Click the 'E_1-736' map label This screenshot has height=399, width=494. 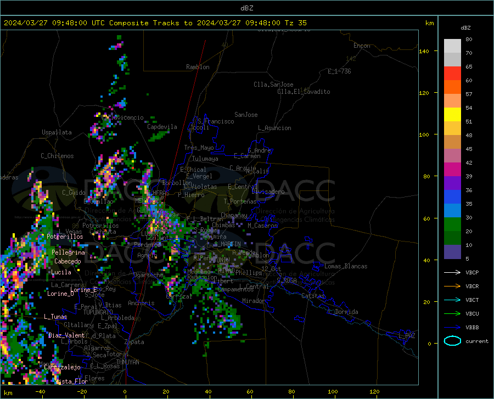(x=339, y=71)
